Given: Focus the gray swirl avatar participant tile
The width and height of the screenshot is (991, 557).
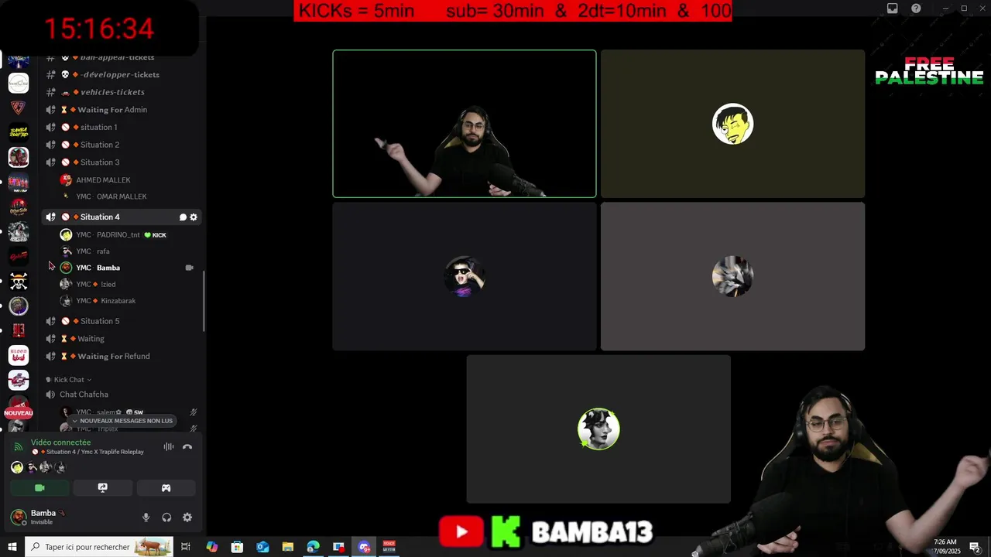Looking at the screenshot, I should coord(732,276).
